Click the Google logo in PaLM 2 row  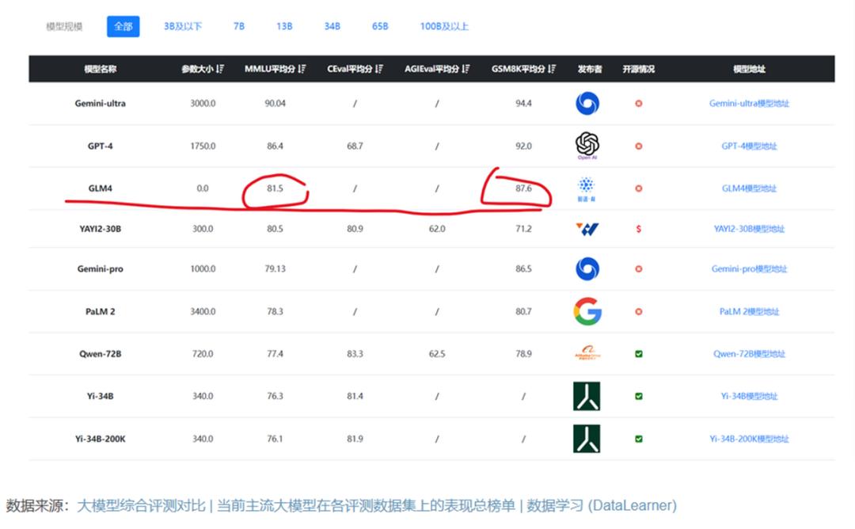tap(587, 311)
